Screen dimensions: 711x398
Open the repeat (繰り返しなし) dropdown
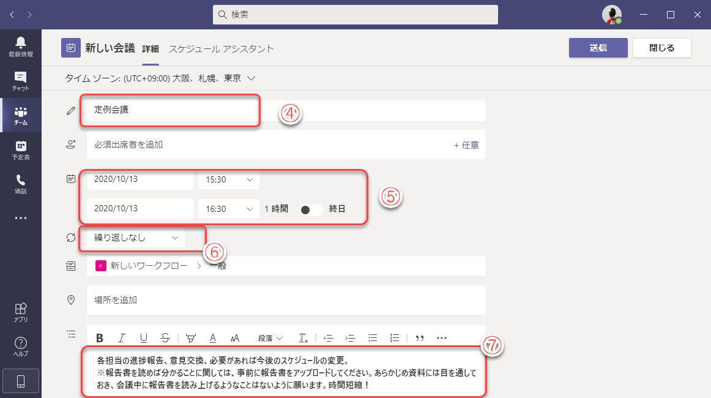coord(136,238)
